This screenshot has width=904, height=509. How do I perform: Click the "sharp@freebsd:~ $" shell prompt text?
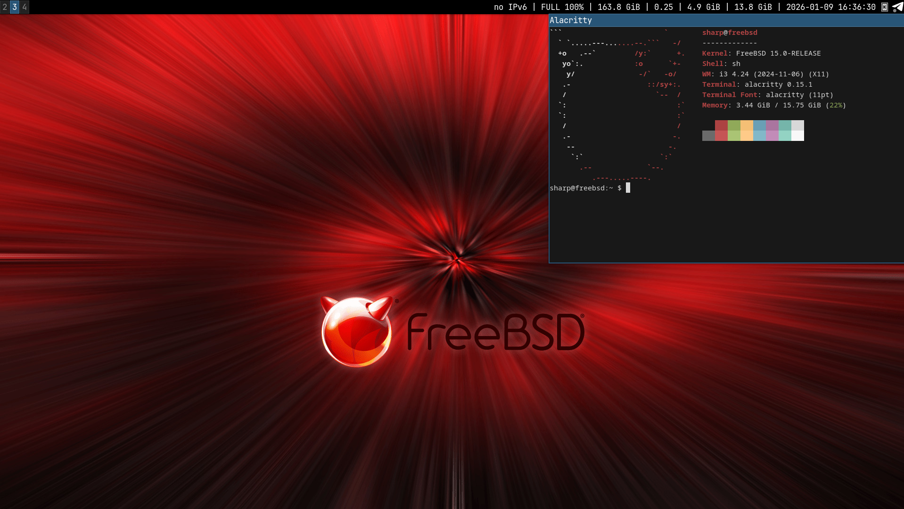pos(586,188)
